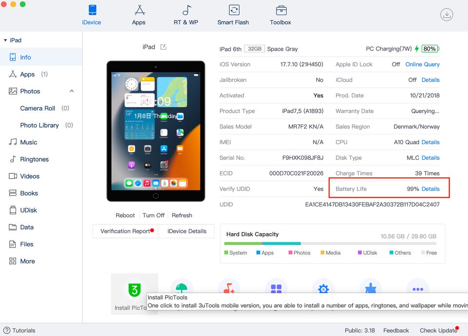This screenshot has height=336, width=468.
Task: Click the System green legend swatch
Action: (226, 253)
